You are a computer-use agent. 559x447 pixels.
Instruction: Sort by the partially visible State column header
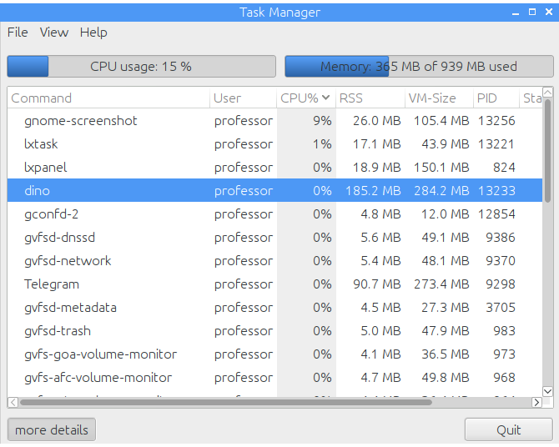531,98
